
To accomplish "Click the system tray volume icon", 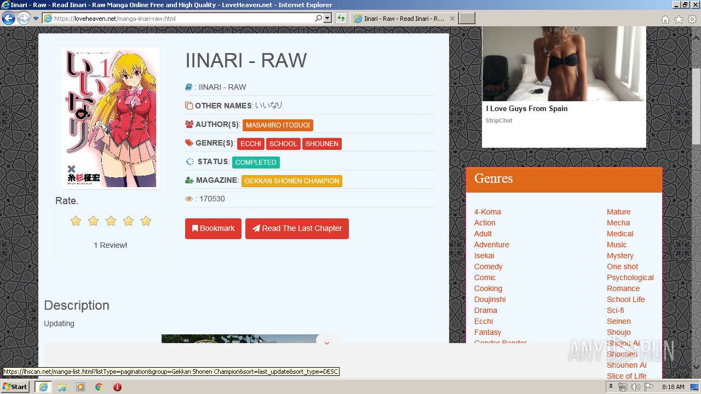I will pyautogui.click(x=636, y=387).
